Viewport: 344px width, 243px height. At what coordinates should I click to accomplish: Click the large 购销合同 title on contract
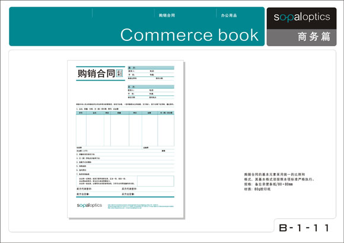click(x=96, y=73)
